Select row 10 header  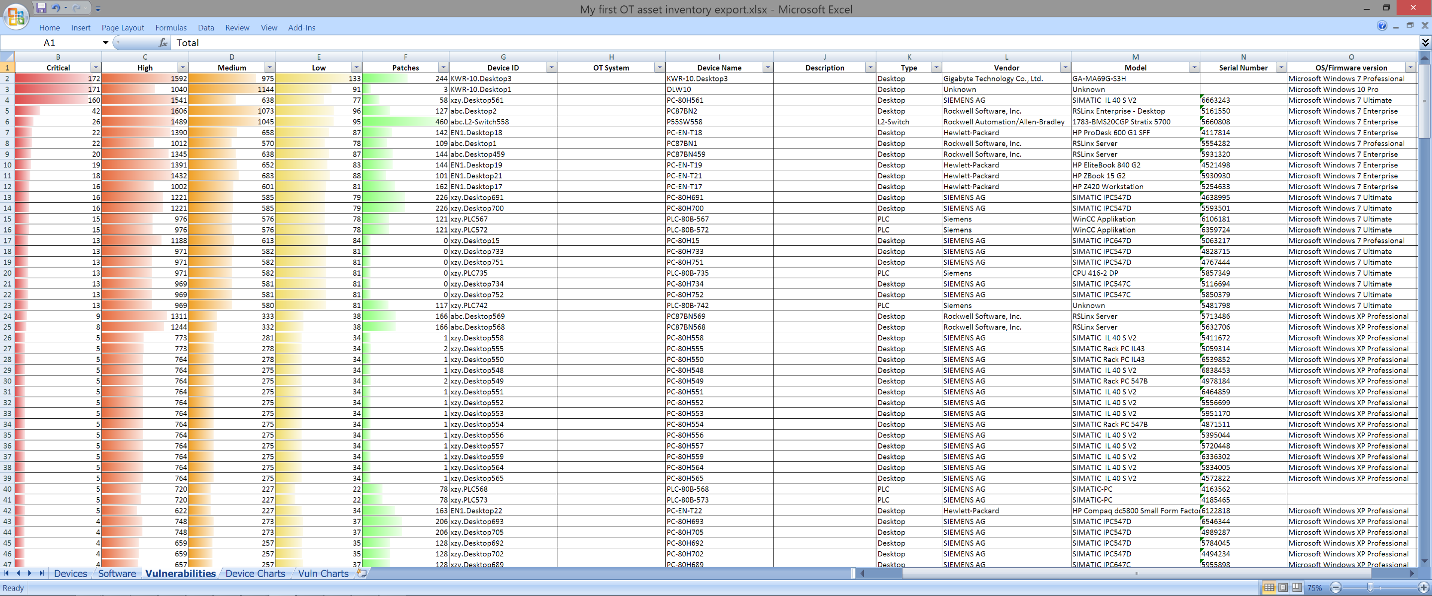tap(7, 165)
